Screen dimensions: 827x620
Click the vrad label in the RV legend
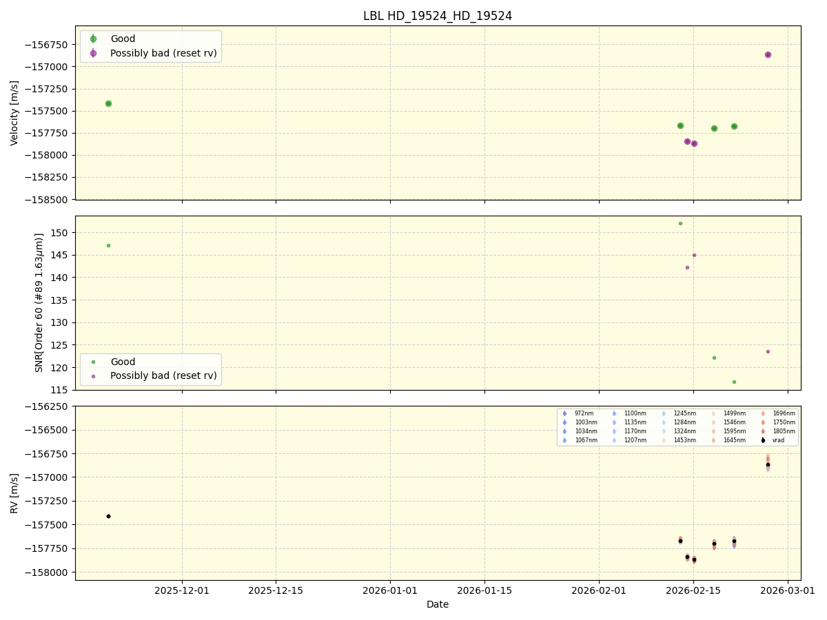778,440
